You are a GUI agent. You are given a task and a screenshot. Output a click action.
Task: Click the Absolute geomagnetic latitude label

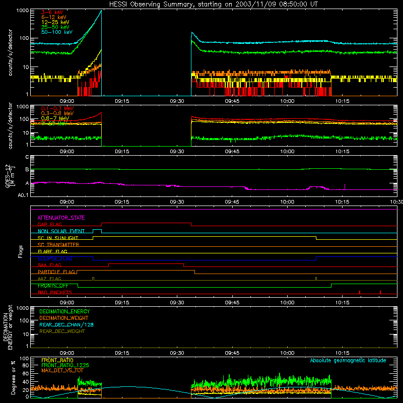[348, 361]
